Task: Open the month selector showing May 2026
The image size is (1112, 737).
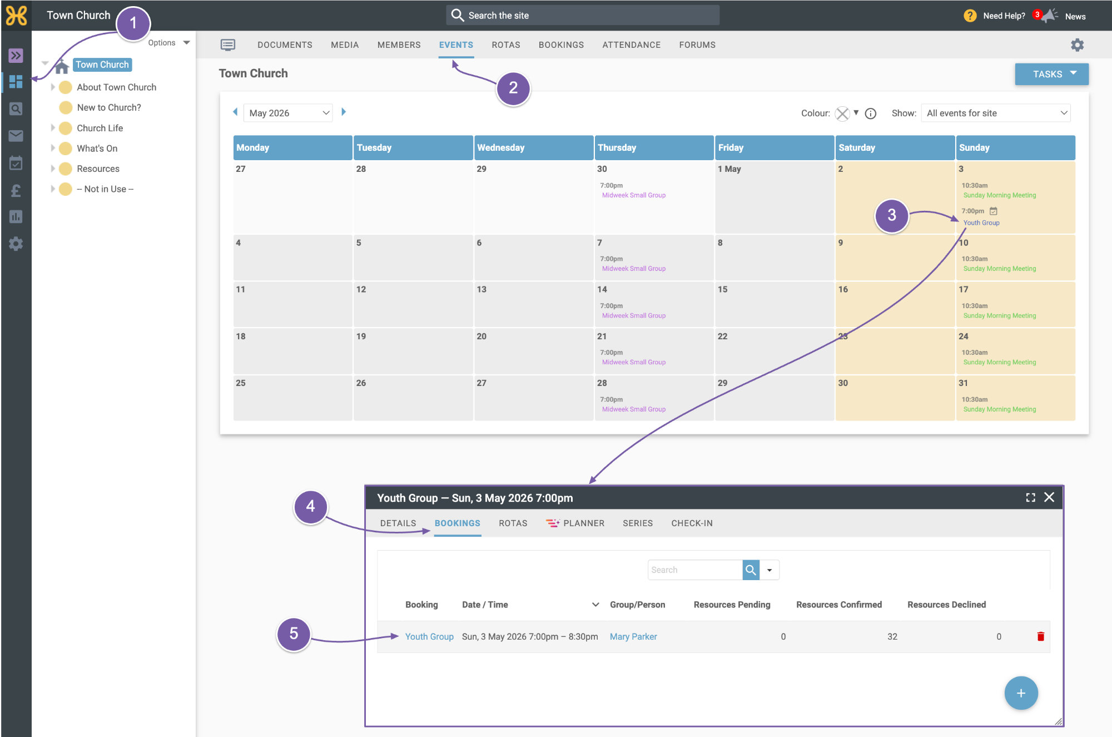Action: (x=289, y=113)
